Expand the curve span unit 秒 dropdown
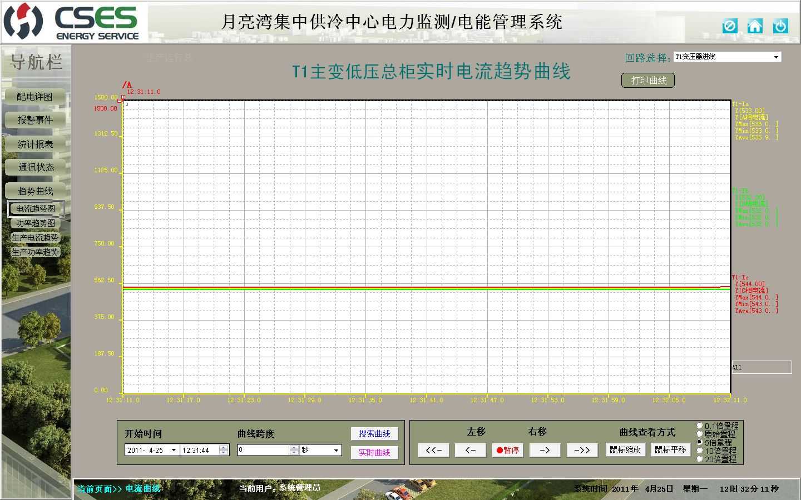The width and height of the screenshot is (801, 500). (x=336, y=450)
